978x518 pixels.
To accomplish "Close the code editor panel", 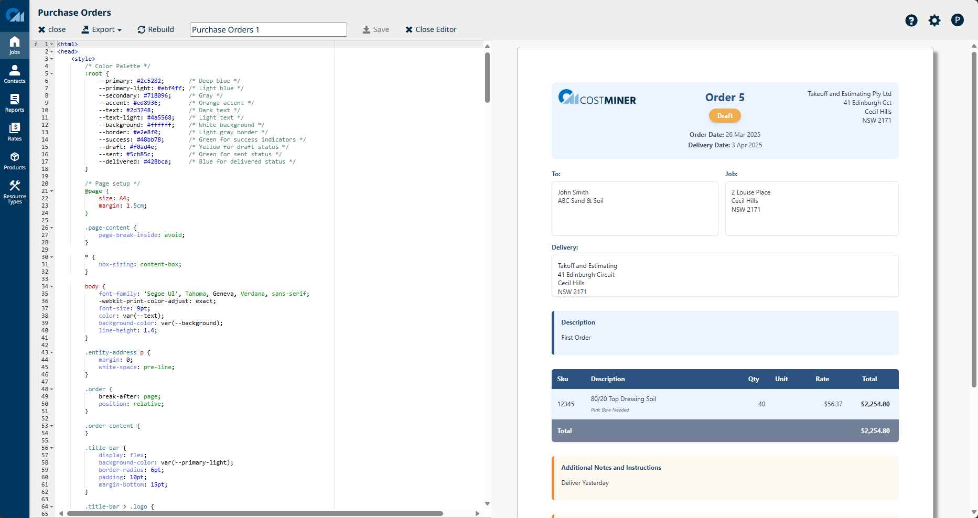I will coord(431,29).
